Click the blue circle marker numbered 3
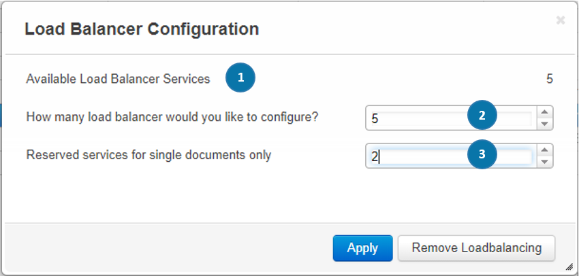The height and width of the screenshot is (276, 579). point(482,154)
